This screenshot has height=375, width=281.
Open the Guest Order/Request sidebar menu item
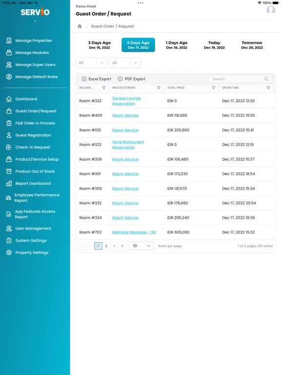click(36, 111)
